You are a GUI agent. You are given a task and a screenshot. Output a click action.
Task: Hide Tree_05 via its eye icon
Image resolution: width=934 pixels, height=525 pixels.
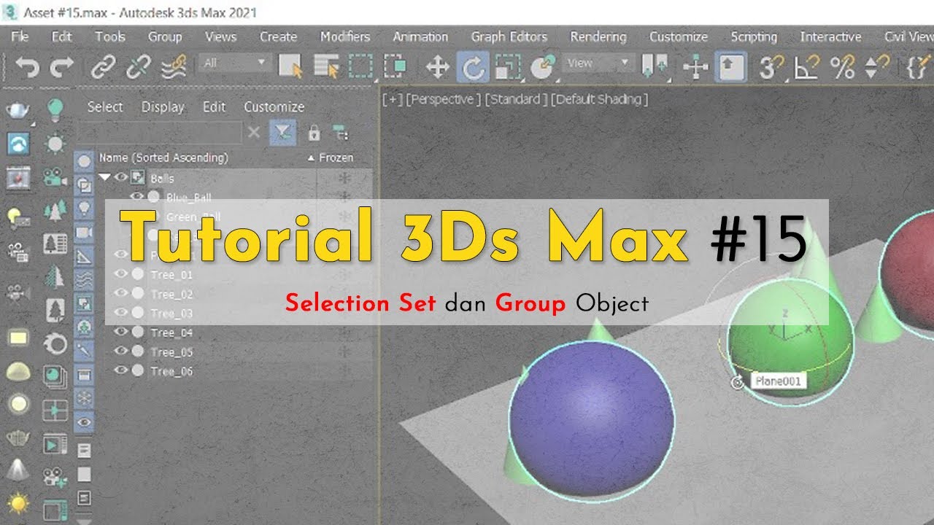(121, 351)
